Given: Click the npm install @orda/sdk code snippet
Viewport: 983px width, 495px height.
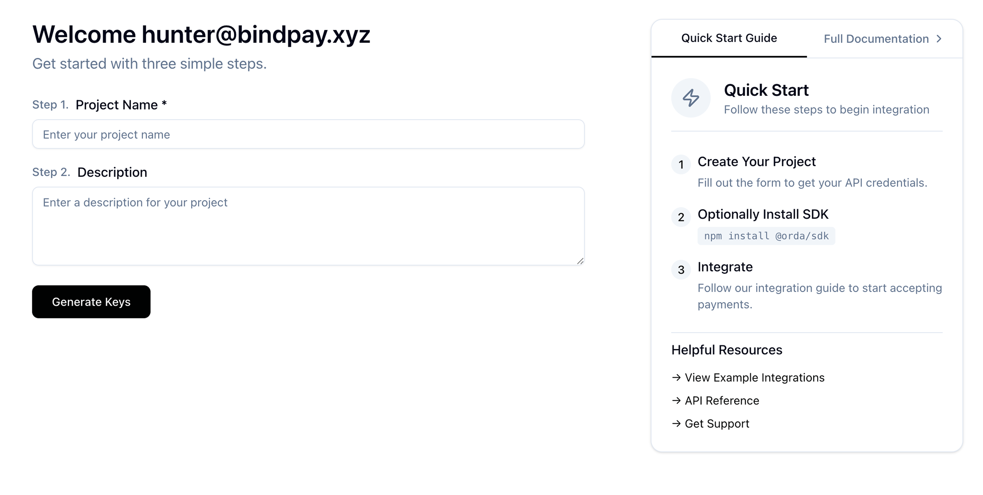Looking at the screenshot, I should coord(766,236).
